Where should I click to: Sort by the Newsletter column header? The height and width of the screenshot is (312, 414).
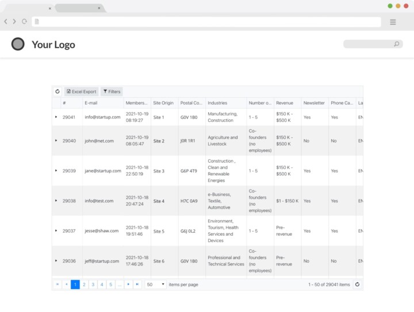(x=315, y=103)
